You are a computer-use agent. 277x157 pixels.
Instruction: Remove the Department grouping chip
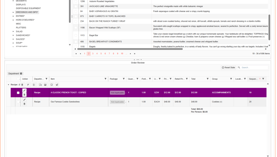coord(21,73)
